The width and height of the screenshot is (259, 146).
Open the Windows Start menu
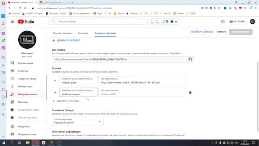4,143
